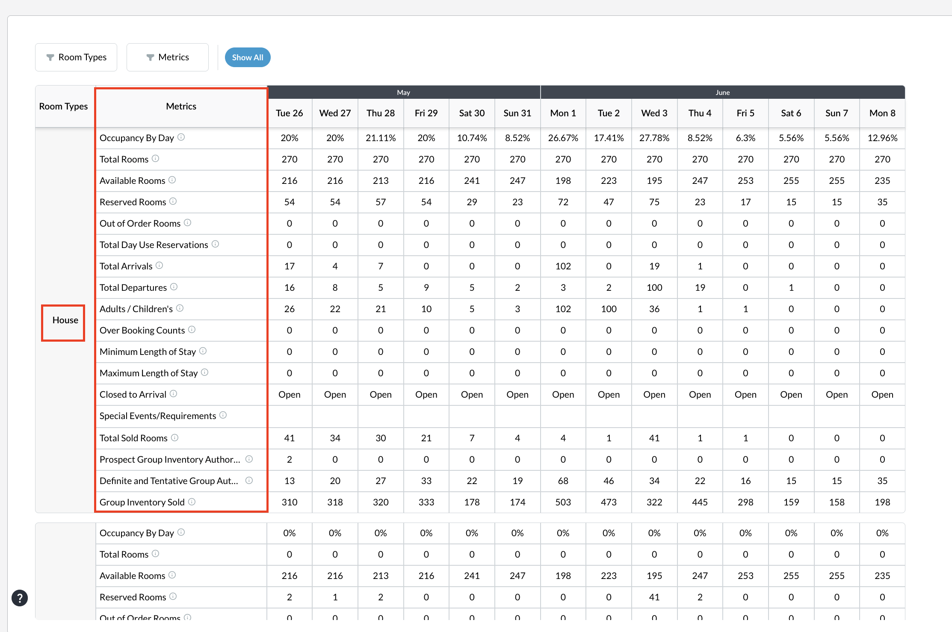The image size is (952, 632).
Task: Click info icon beside Over Booking Counts
Action: pos(192,330)
